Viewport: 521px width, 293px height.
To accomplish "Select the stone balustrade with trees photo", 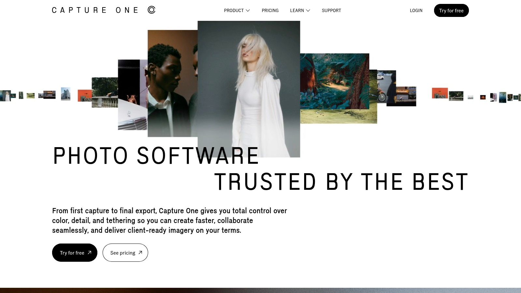I will pos(105,92).
